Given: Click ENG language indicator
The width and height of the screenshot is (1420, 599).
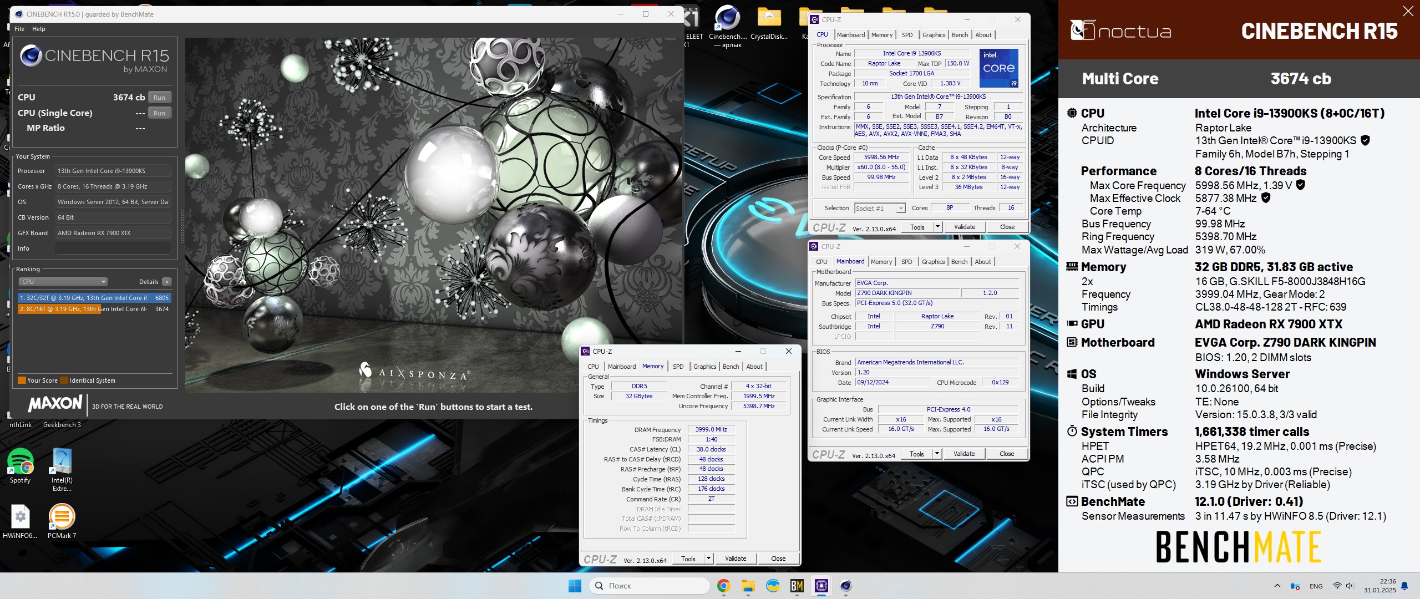Looking at the screenshot, I should (1316, 586).
